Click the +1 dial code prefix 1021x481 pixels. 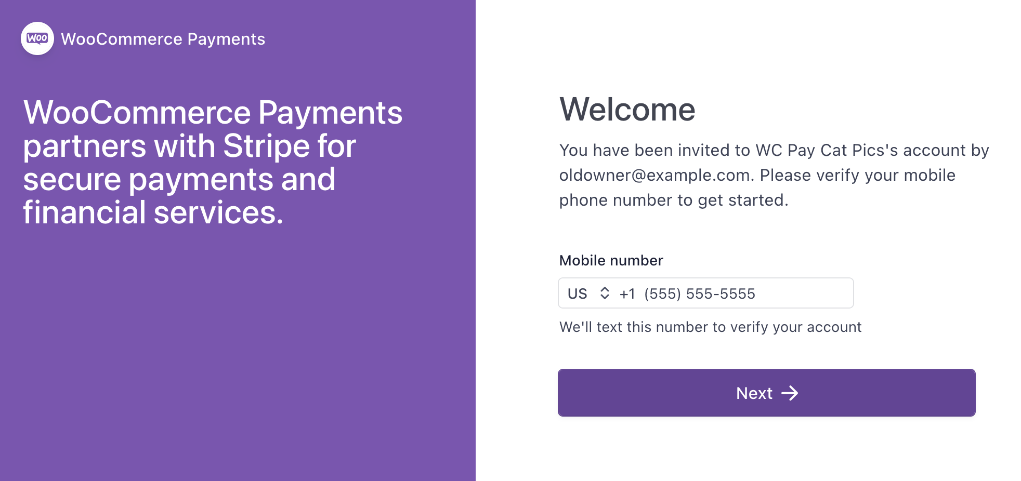click(627, 294)
